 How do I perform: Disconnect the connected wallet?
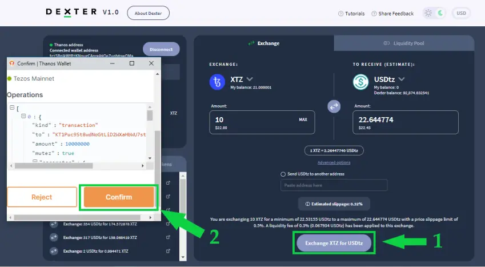click(x=161, y=49)
